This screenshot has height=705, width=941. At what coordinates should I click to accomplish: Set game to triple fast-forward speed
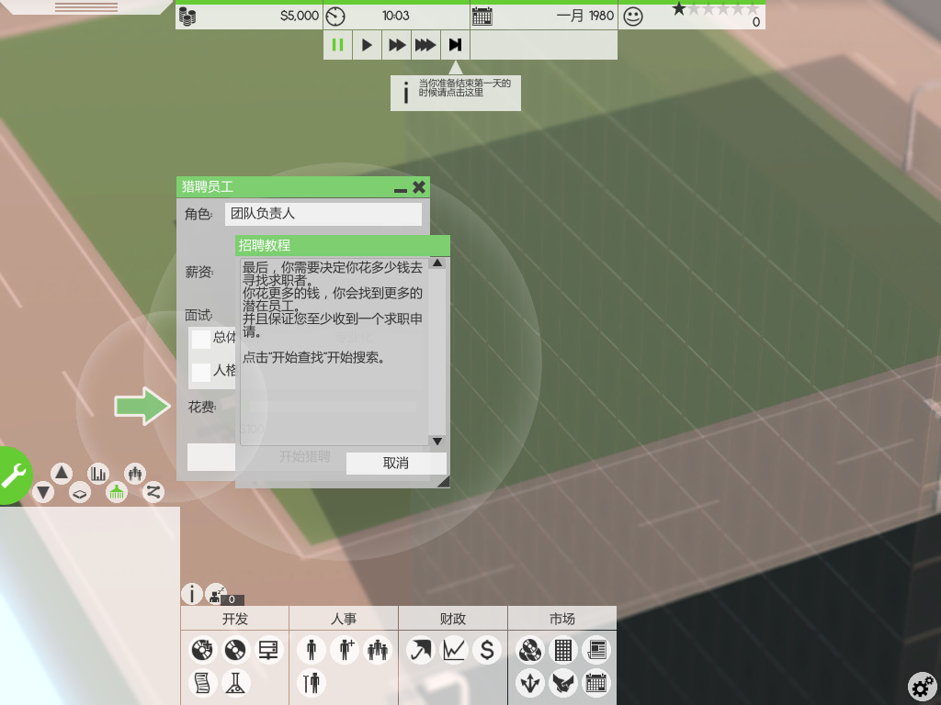click(x=425, y=44)
